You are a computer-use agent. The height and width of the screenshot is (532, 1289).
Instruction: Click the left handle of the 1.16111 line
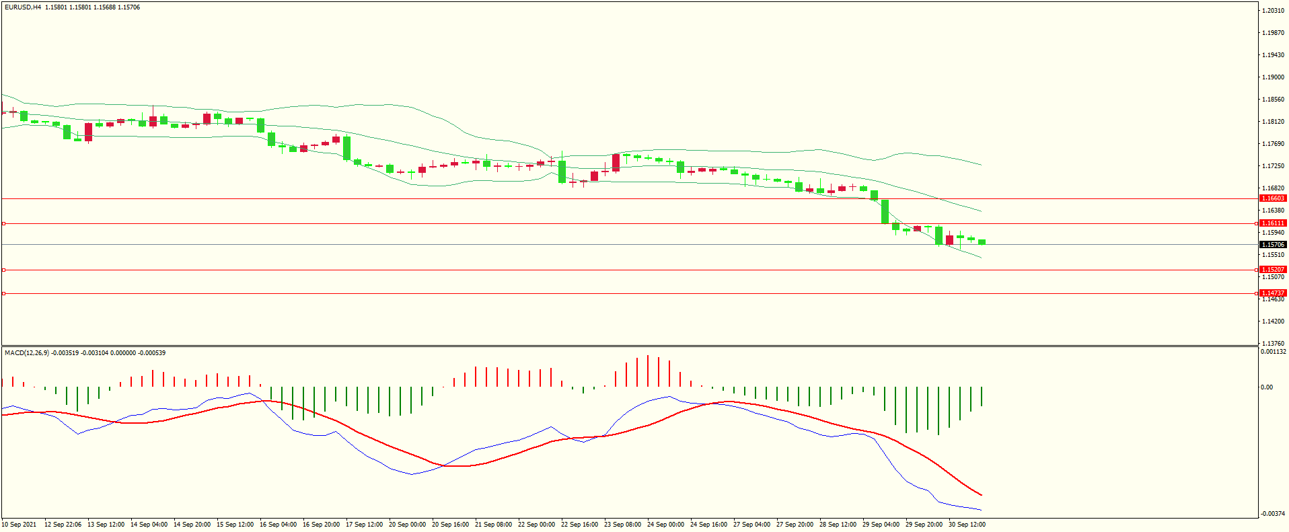tap(3, 223)
